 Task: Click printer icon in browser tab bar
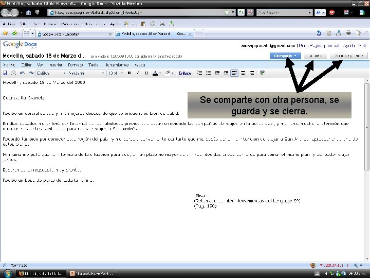348,33
